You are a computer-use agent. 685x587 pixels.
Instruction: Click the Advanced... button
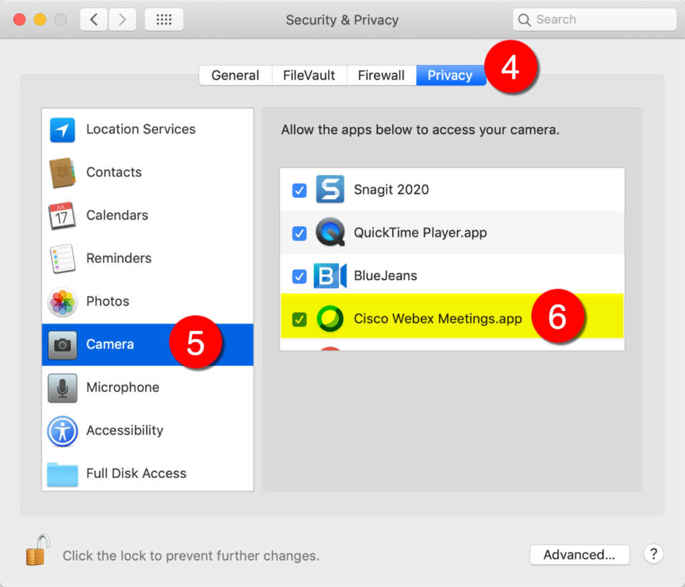(x=579, y=555)
